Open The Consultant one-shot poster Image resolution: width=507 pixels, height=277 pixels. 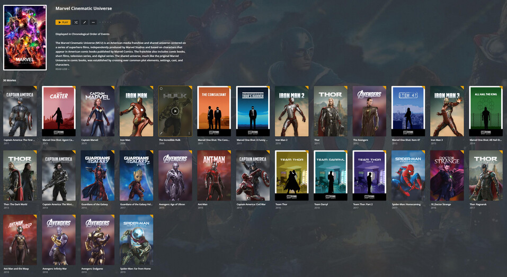214,111
